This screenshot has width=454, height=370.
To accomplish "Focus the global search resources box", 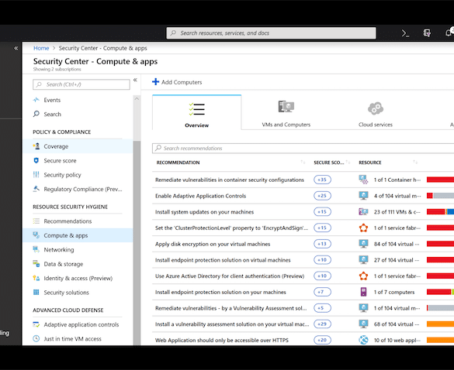I will [x=272, y=33].
